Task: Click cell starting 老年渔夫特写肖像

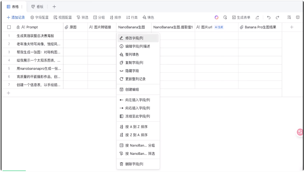Action: point(39,44)
